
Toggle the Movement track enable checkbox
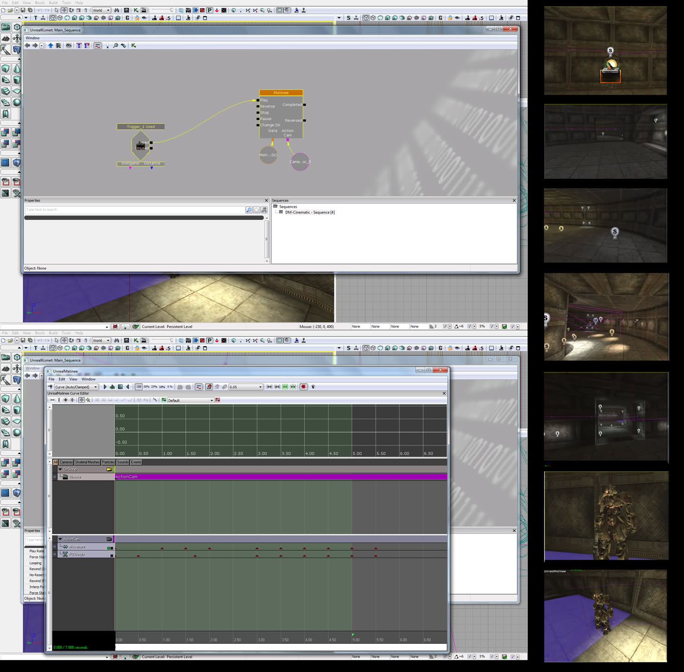(x=55, y=547)
